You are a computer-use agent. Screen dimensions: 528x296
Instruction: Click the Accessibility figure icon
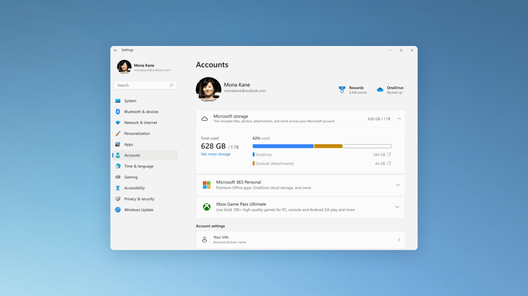point(118,188)
